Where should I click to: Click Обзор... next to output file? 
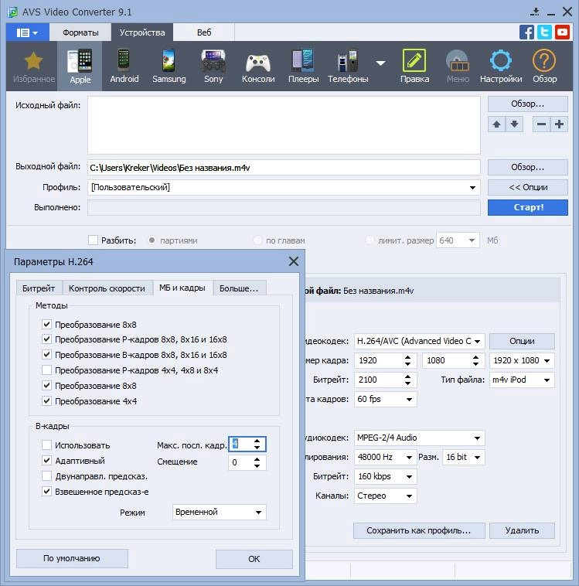click(528, 167)
